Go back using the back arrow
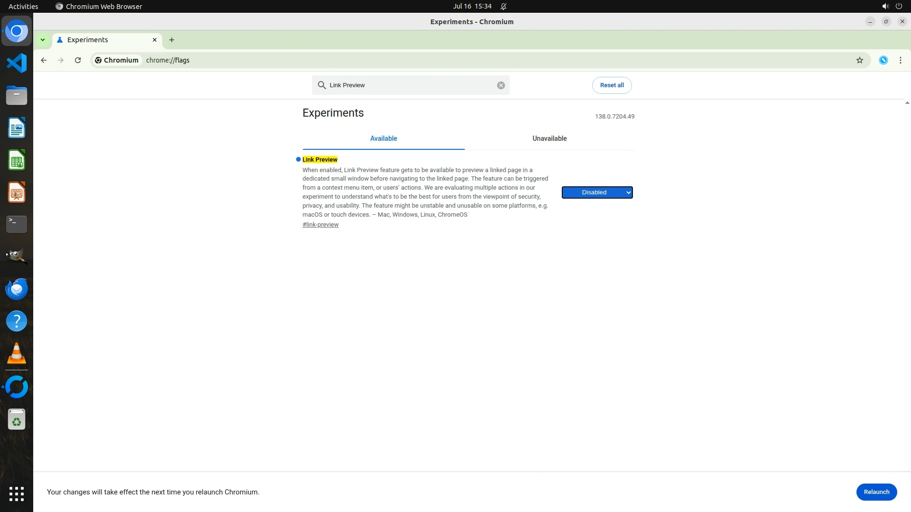The height and width of the screenshot is (512, 911). click(x=44, y=60)
